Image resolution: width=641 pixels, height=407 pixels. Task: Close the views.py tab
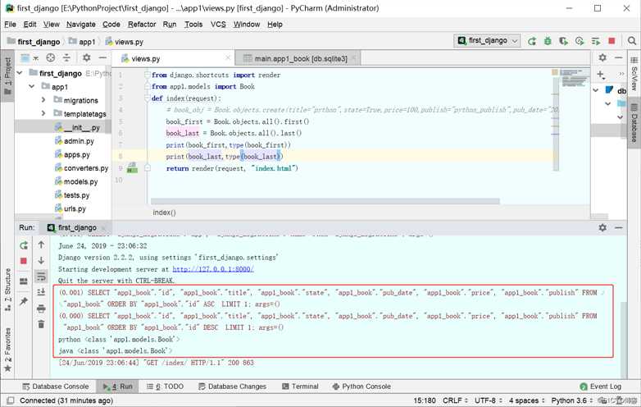point(228,58)
